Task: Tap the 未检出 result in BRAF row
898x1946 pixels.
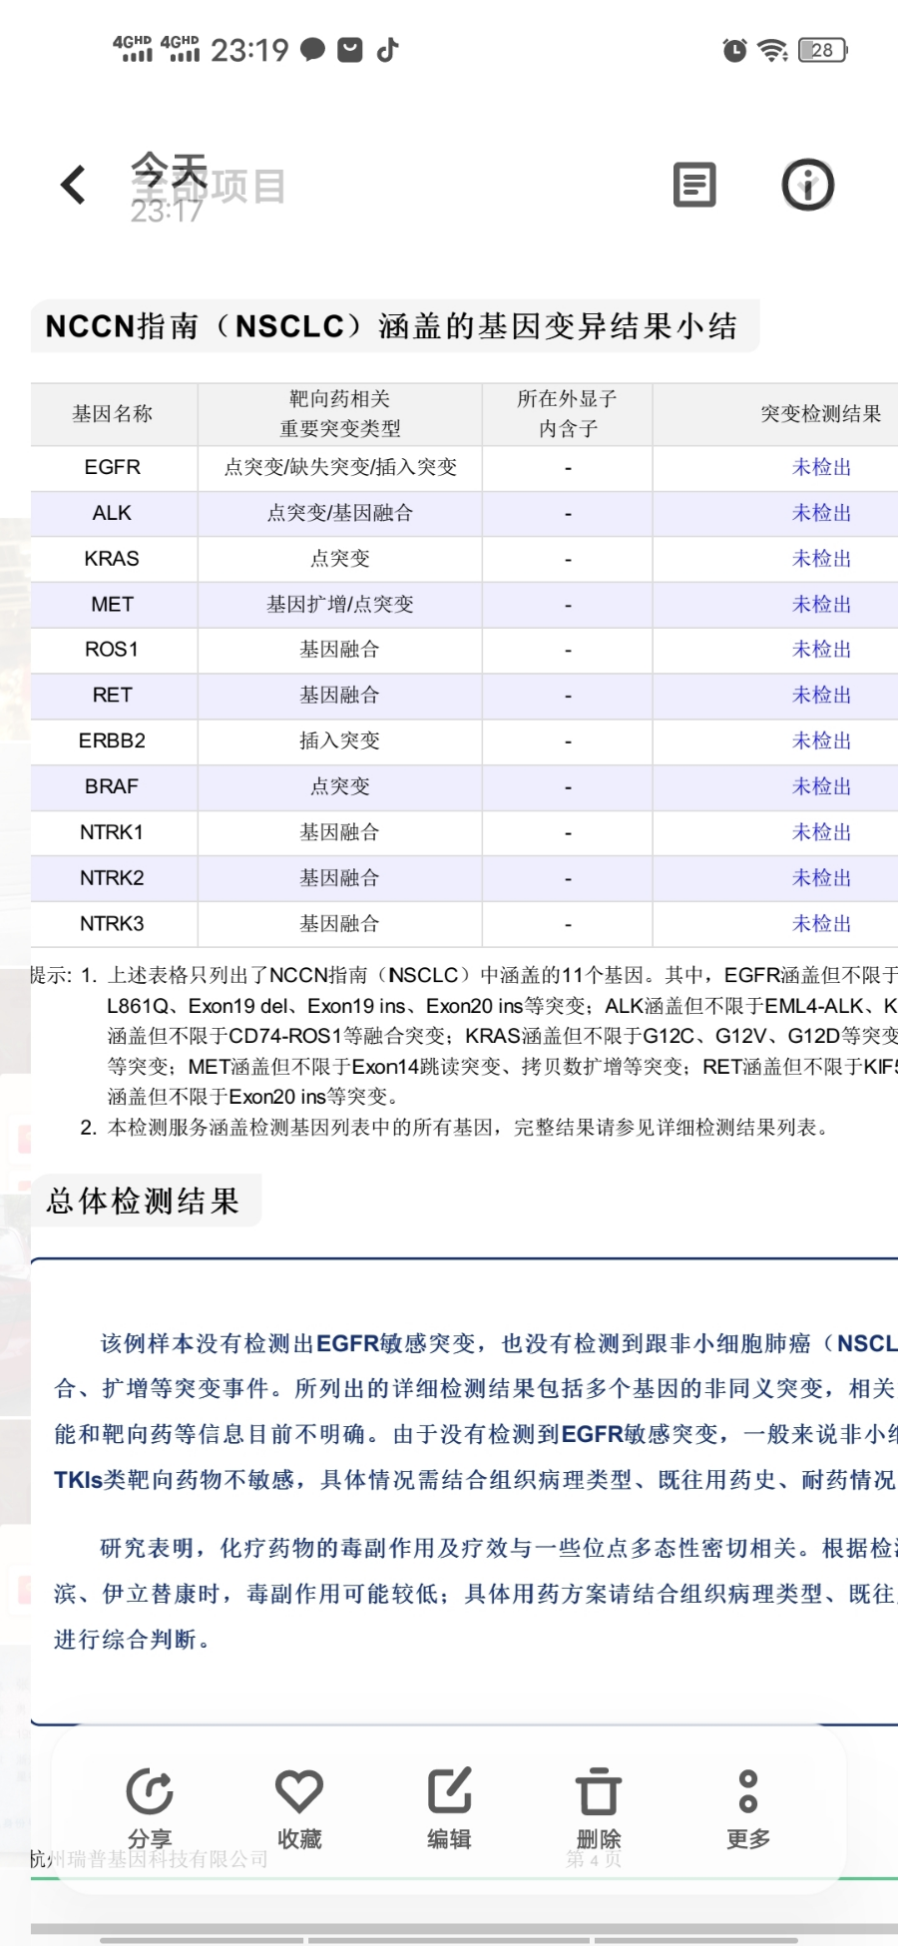Action: [x=821, y=787]
